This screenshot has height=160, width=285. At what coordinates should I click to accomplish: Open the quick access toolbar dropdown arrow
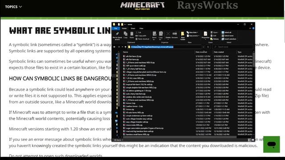[x=125, y=24]
